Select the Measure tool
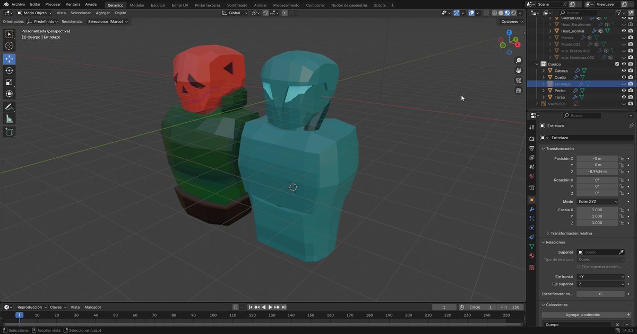The width and height of the screenshot is (637, 334). (x=10, y=119)
